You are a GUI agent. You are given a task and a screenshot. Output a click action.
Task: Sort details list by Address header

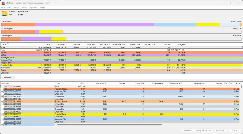click(x=27, y=83)
